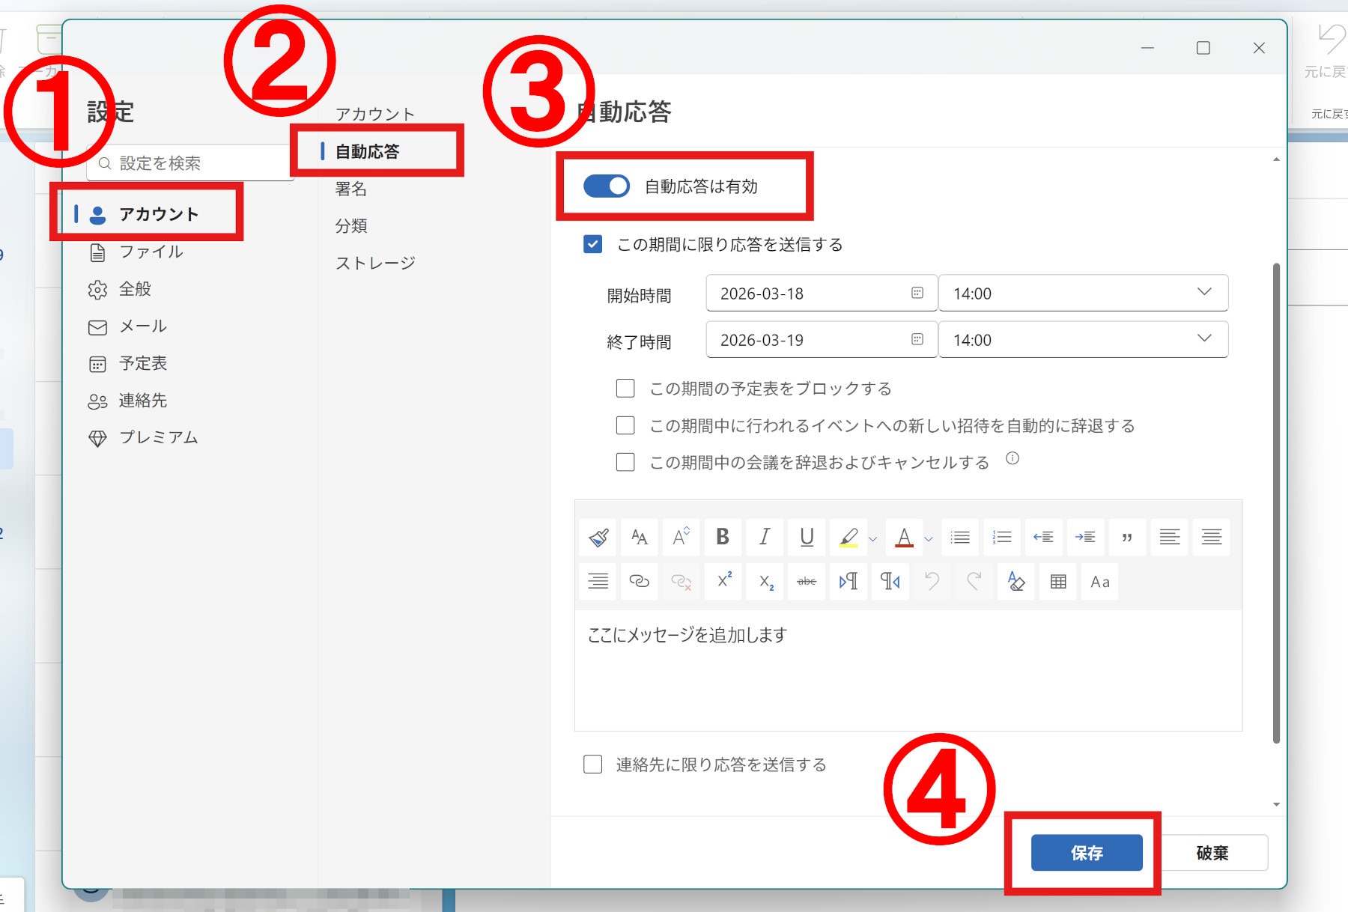Click the Bold formatting icon

click(722, 537)
